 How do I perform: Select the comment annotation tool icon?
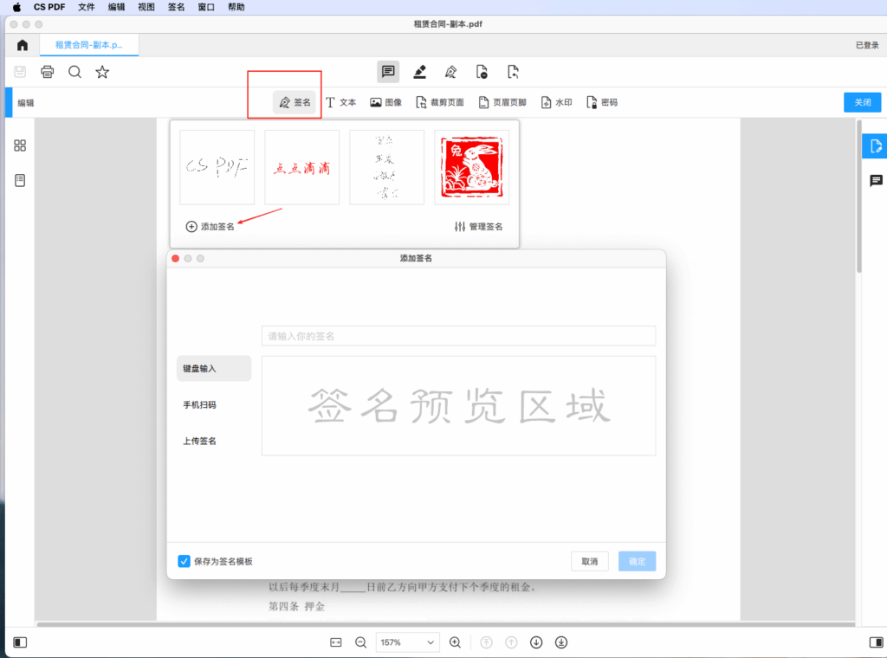coord(388,72)
